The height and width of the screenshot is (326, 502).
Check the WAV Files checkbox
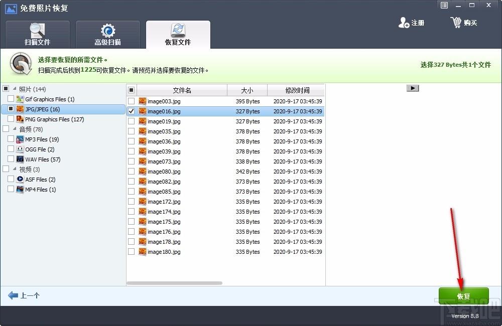(11, 158)
